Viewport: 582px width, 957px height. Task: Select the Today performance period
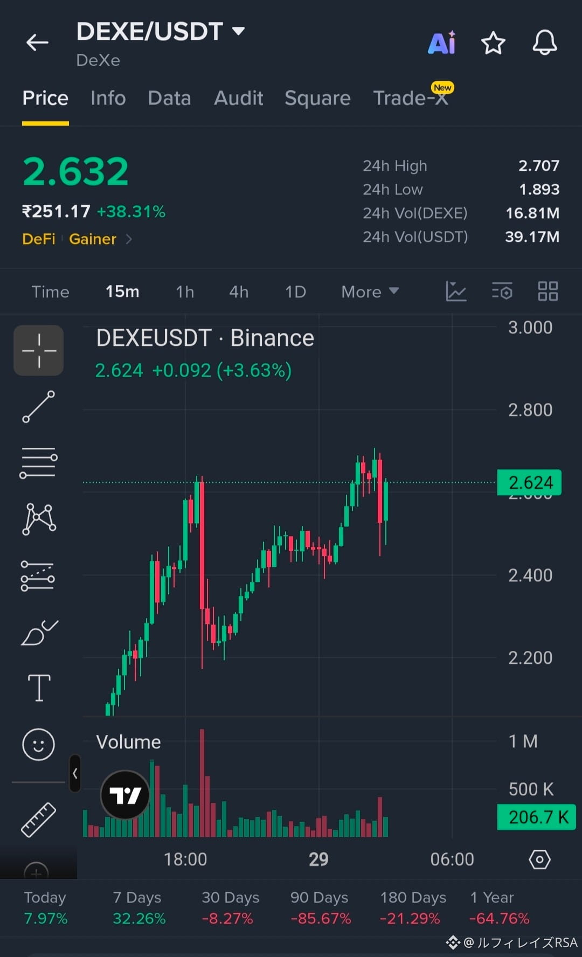pyautogui.click(x=45, y=908)
